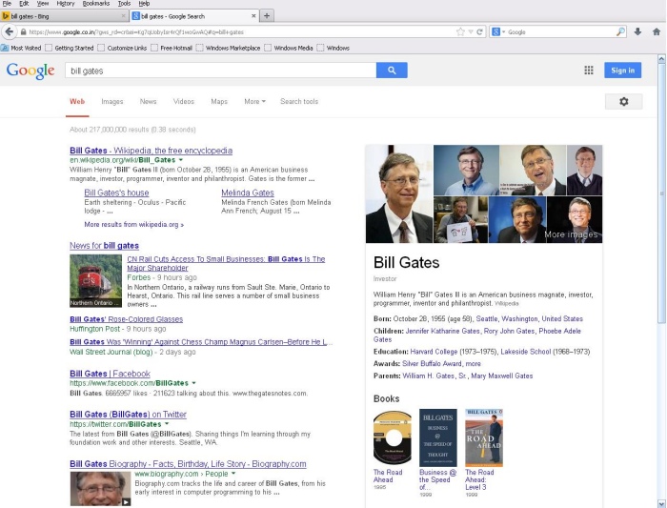Select the Videos search tab
This screenshot has width=667, height=508.
click(x=184, y=102)
